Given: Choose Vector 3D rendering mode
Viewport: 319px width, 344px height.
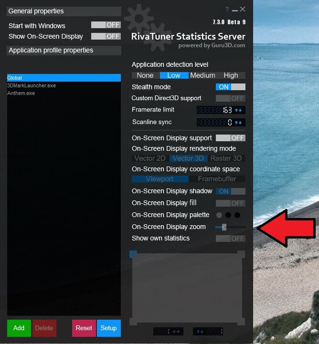Looking at the screenshot, I should click(188, 158).
